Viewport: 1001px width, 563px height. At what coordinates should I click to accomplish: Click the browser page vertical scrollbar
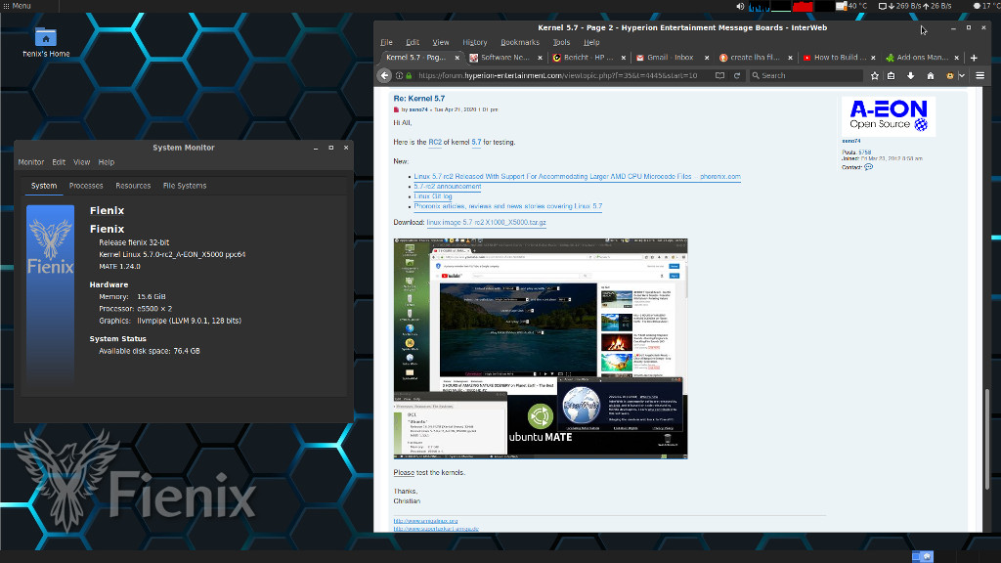click(x=987, y=438)
